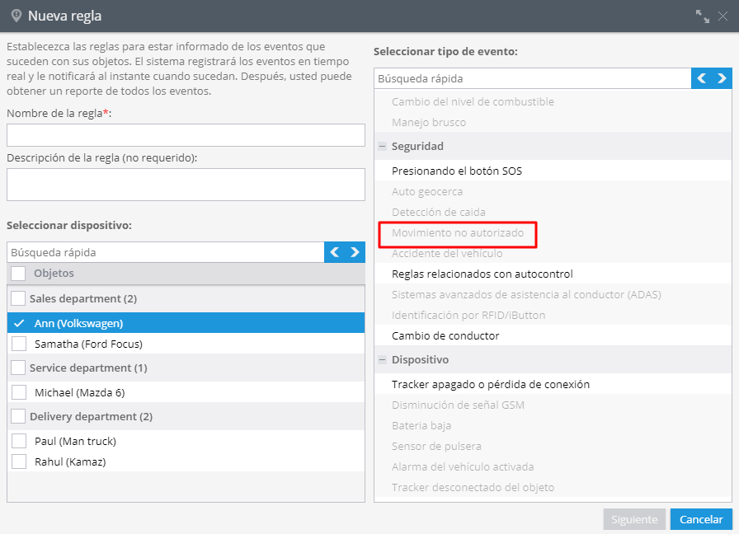Click next arrow in event type search

[x=723, y=78]
